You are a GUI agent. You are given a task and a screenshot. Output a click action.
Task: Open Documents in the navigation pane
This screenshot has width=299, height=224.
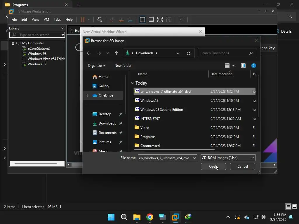point(107,133)
